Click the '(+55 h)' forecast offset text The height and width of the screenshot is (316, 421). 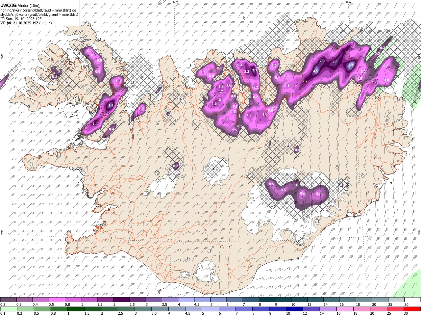coord(45,23)
